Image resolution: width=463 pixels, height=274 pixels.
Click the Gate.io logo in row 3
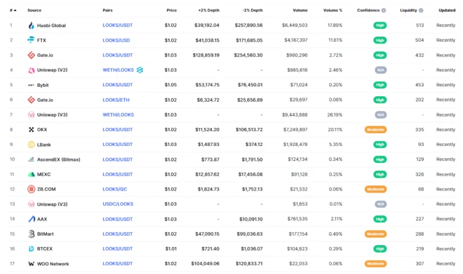click(x=31, y=55)
